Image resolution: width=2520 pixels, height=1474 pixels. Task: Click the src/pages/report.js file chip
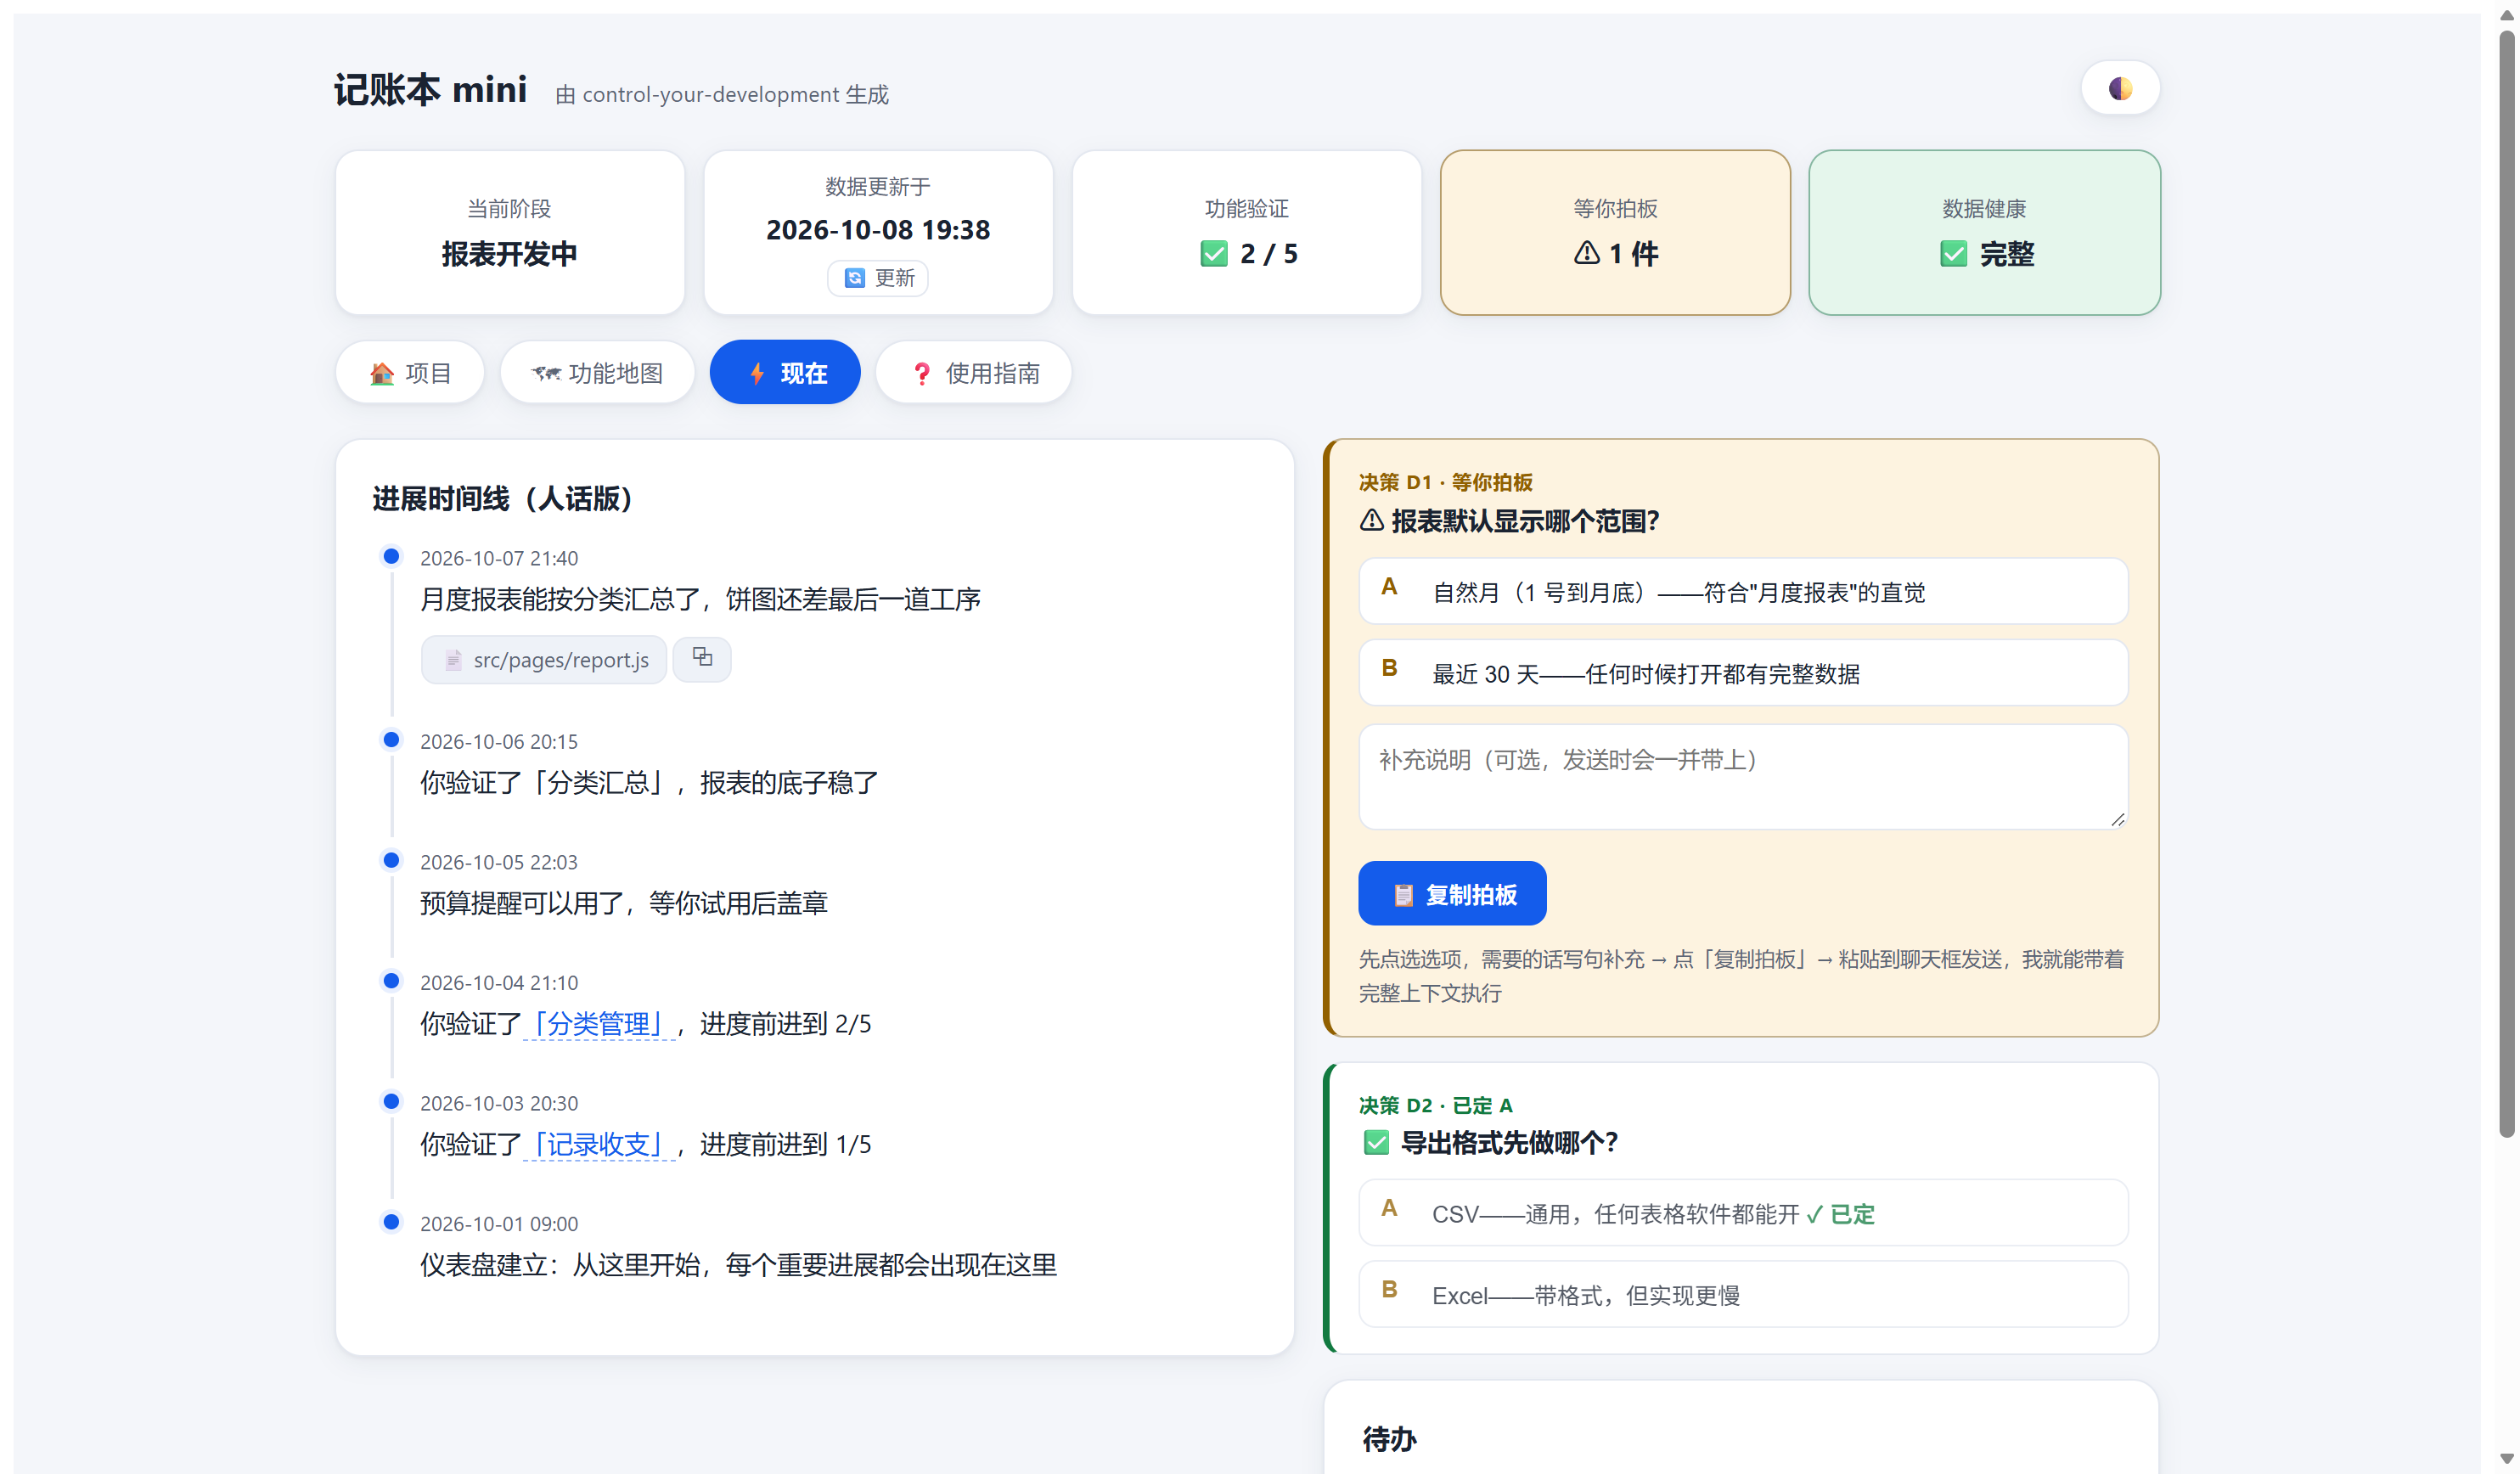pyautogui.click(x=544, y=660)
